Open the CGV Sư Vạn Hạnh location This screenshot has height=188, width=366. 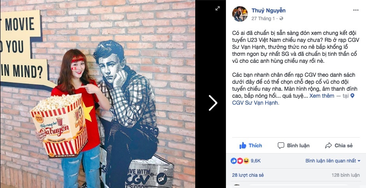tap(256, 103)
